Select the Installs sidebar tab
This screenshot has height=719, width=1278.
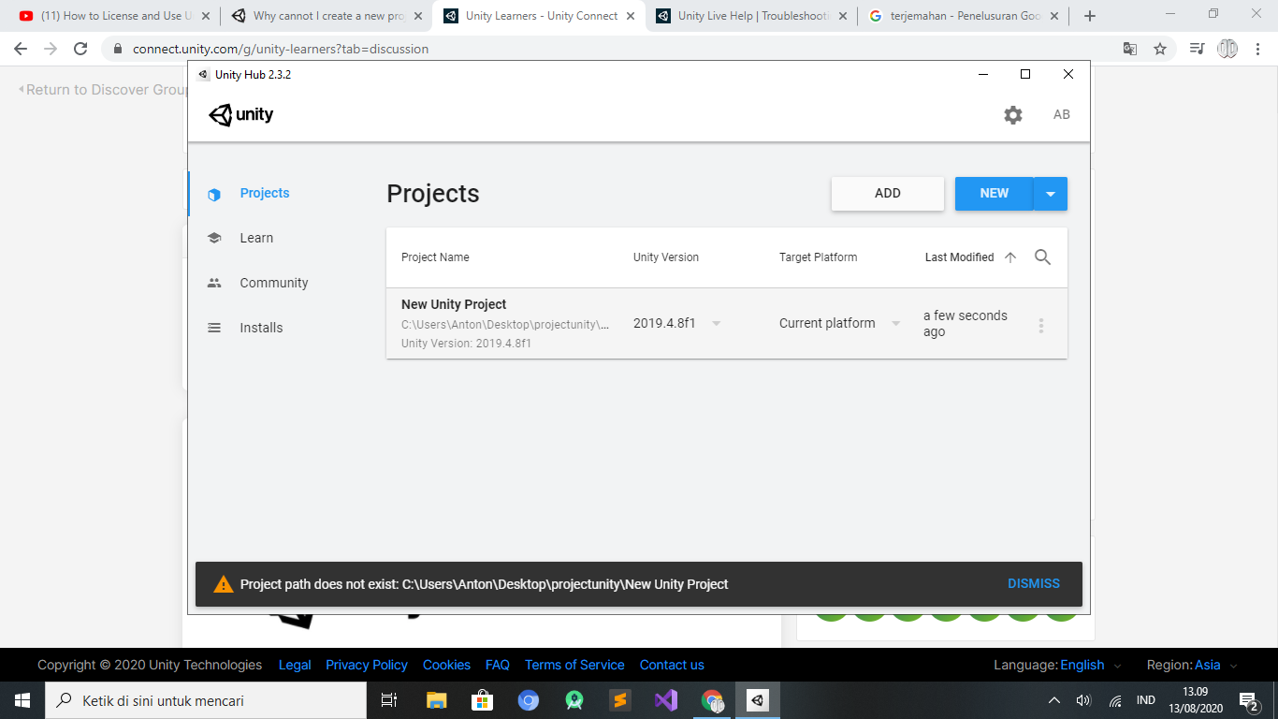point(261,328)
